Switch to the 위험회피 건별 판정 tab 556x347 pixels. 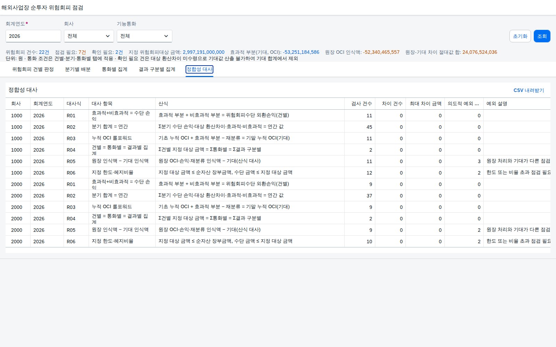click(33, 69)
